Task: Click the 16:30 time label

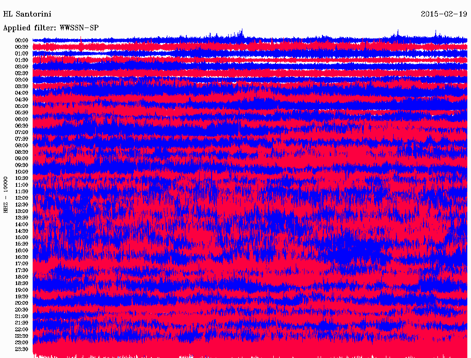Action: pyautogui.click(x=21, y=257)
